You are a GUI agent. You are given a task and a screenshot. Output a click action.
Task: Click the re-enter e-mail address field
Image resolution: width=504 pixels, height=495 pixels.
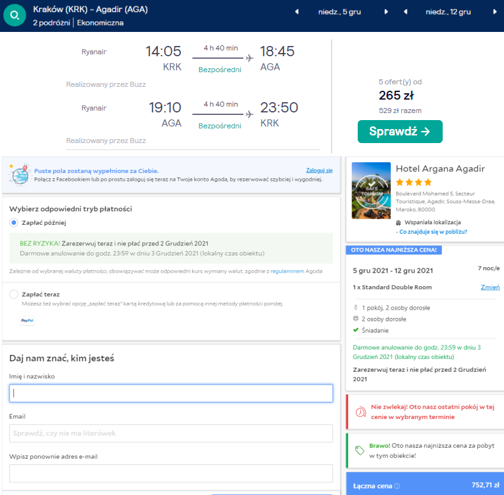[x=171, y=473]
